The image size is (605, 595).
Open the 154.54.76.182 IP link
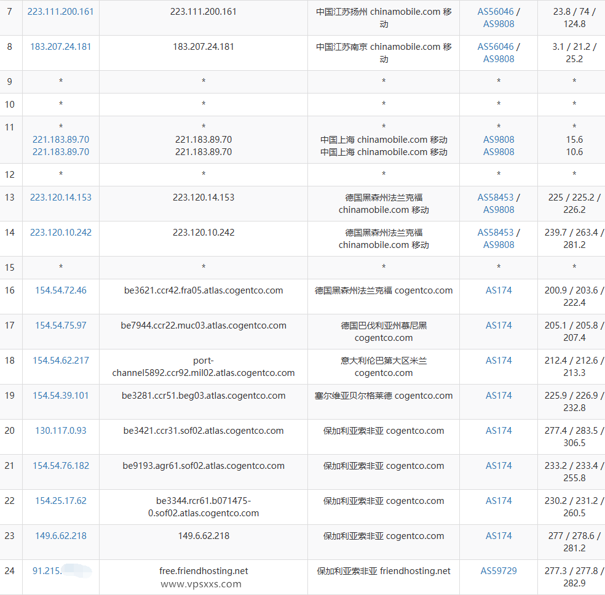point(61,466)
